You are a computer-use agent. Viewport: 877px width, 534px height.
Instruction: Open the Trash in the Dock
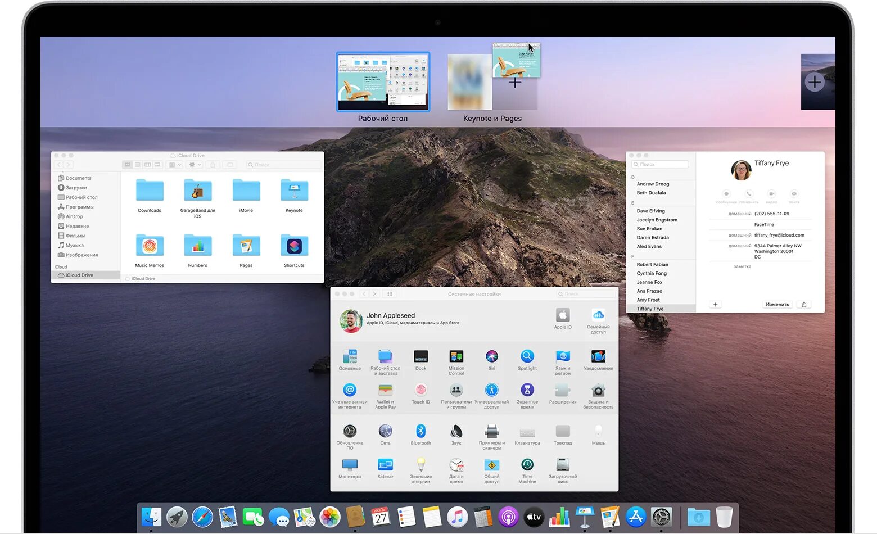[724, 517]
